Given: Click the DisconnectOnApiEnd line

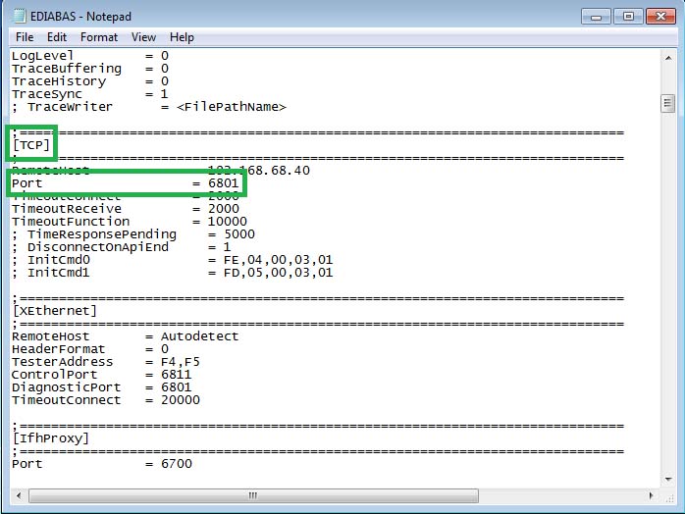Looking at the screenshot, I should [x=122, y=247].
